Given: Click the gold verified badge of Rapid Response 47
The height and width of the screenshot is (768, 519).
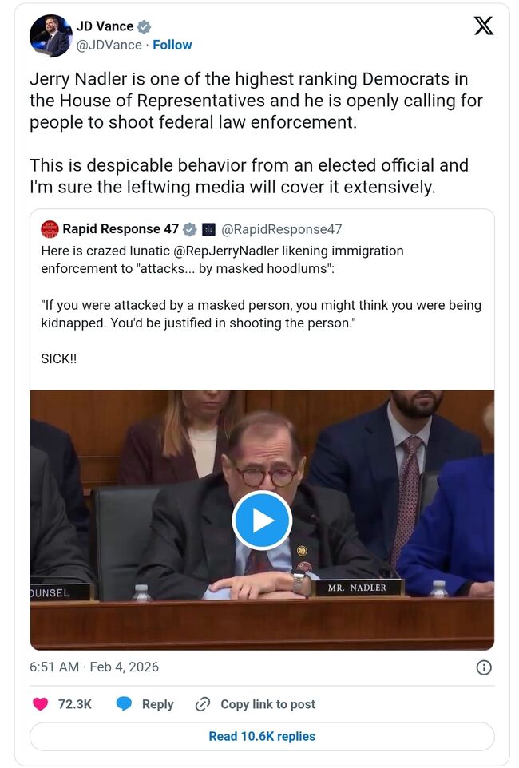Looking at the screenshot, I should coord(189,230).
